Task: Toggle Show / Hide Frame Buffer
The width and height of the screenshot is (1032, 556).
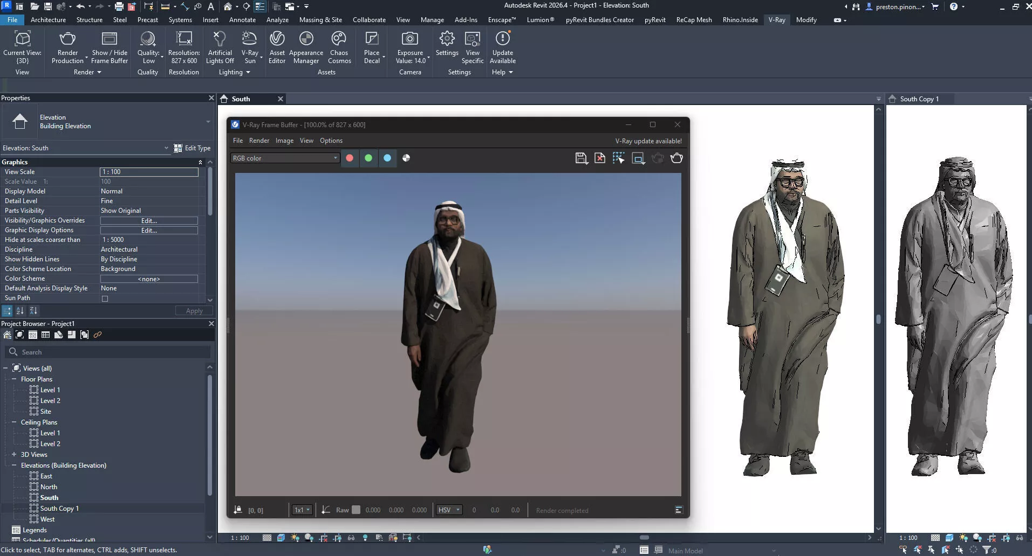Action: point(110,47)
